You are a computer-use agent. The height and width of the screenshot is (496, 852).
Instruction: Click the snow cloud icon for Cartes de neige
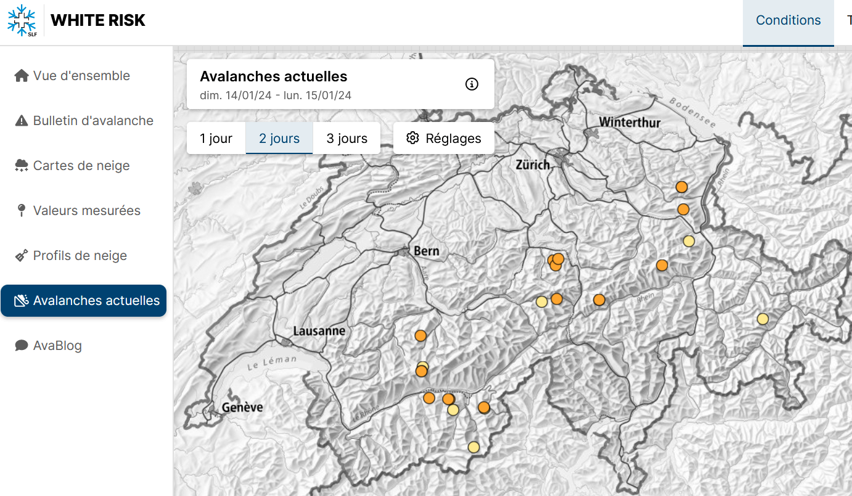(22, 166)
